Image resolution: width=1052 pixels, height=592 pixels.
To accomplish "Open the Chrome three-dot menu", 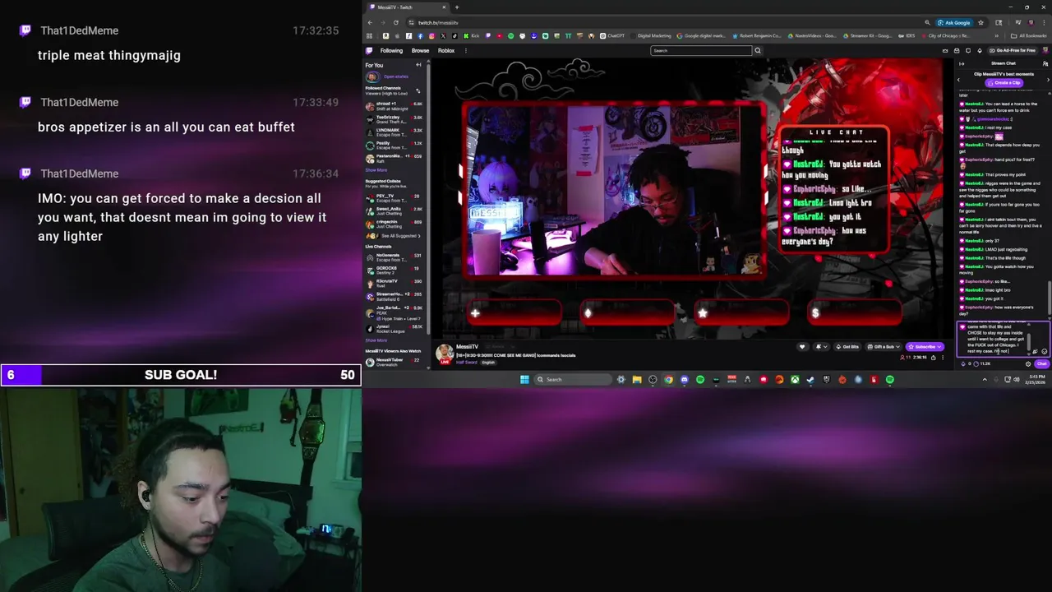I will 1044,22.
